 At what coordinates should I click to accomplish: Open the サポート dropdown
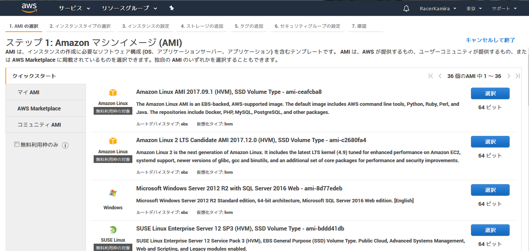(505, 8)
